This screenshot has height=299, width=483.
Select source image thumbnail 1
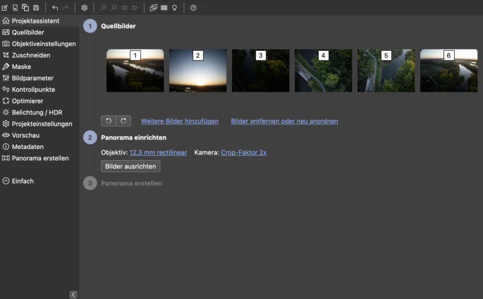pos(135,70)
